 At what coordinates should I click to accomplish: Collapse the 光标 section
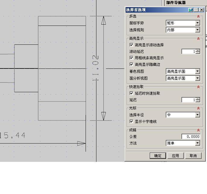[198, 108]
